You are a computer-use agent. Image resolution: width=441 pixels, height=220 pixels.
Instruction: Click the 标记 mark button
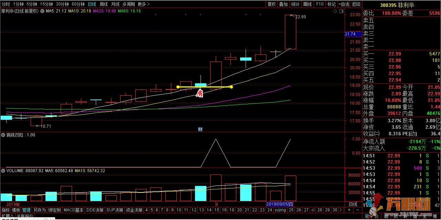[331, 4]
